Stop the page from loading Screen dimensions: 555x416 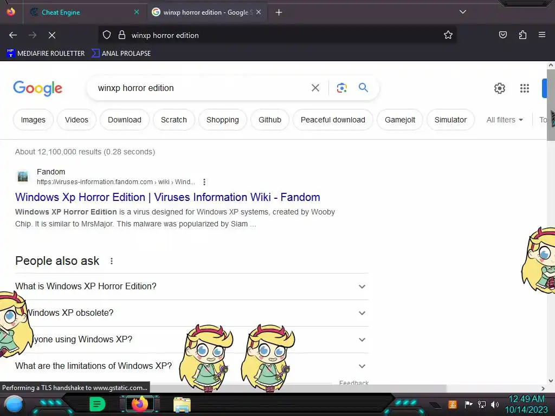pos(52,35)
